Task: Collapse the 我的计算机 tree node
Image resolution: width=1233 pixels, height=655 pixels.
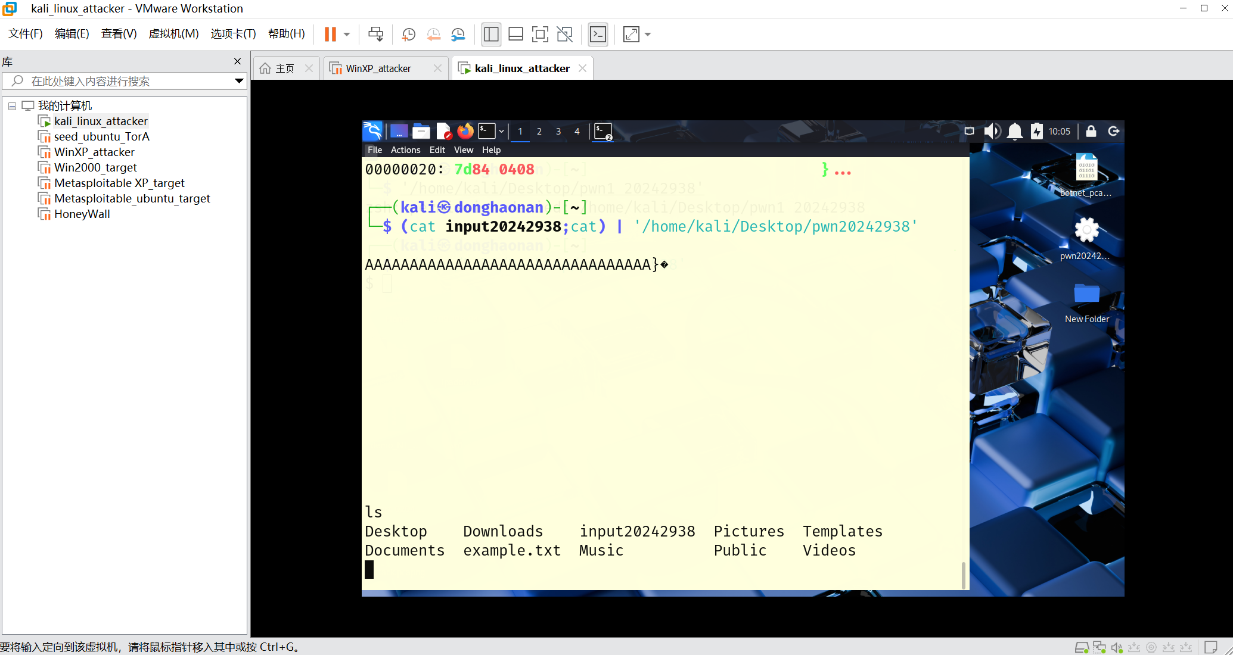Action: point(12,106)
